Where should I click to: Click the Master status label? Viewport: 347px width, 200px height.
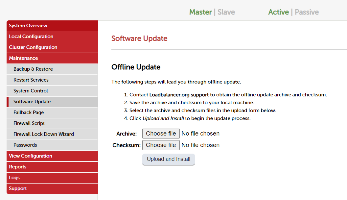200,12
